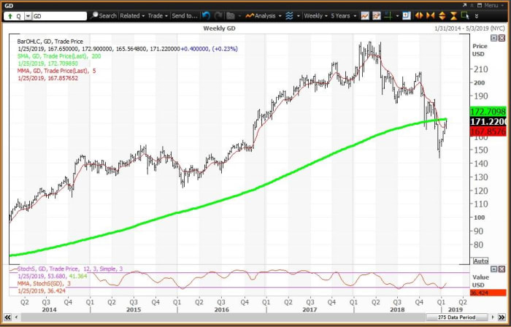The height and width of the screenshot is (327, 511).
Task: Click the blue undo arrow icon
Action: pos(207,15)
